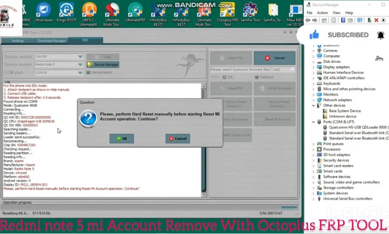389x234 pixels.
Task: Expand Universal Serial Bus controllers node
Action: point(313,199)
